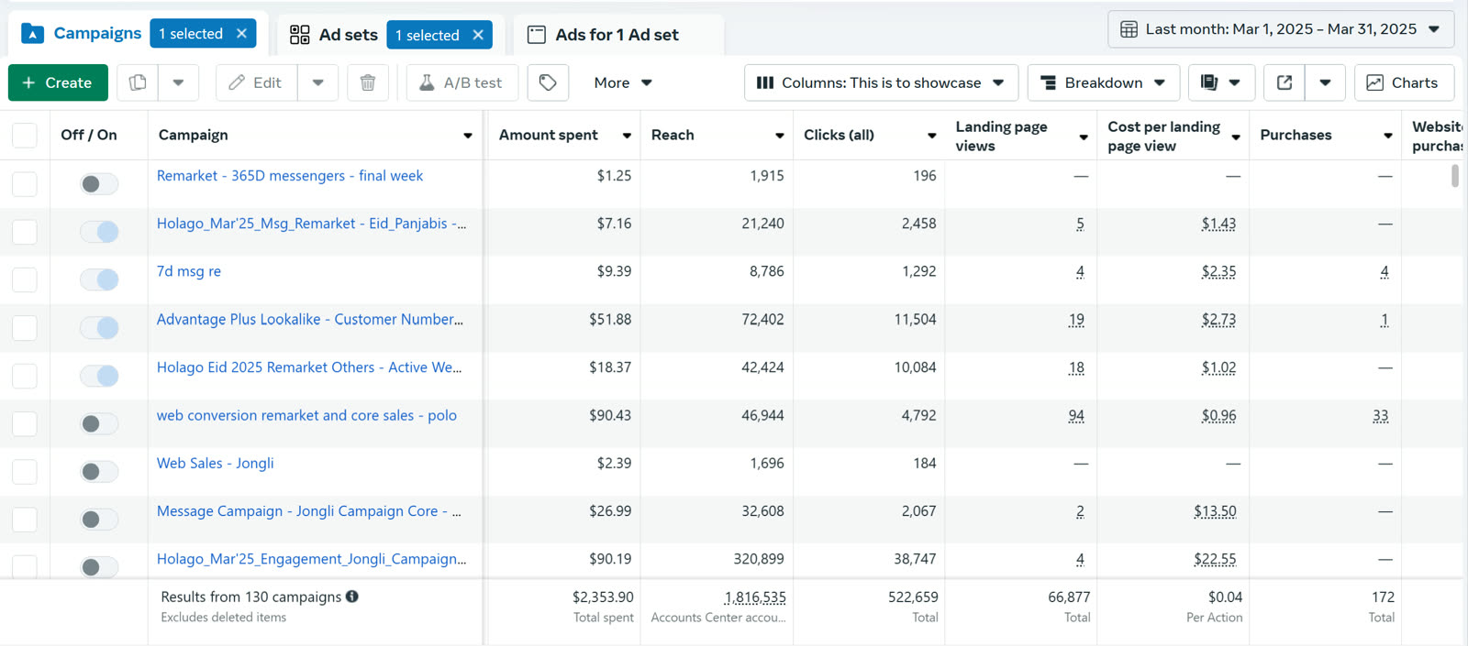Enable the Web Sales - Jongli campaign

(99, 471)
